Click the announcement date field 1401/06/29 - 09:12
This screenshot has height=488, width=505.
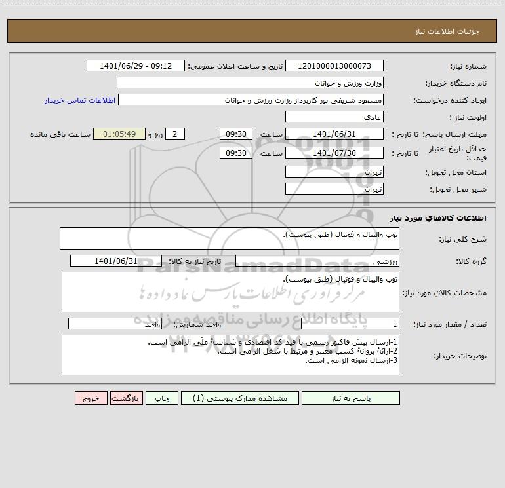(136, 66)
